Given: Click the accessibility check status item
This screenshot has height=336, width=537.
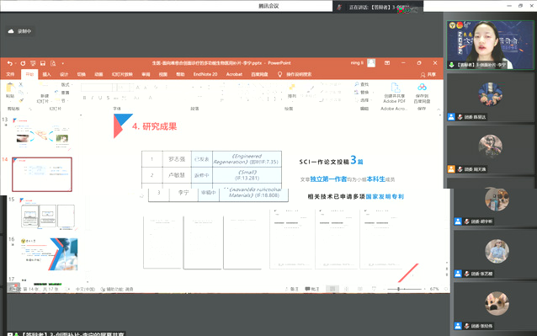Looking at the screenshot, I should tap(117, 290).
